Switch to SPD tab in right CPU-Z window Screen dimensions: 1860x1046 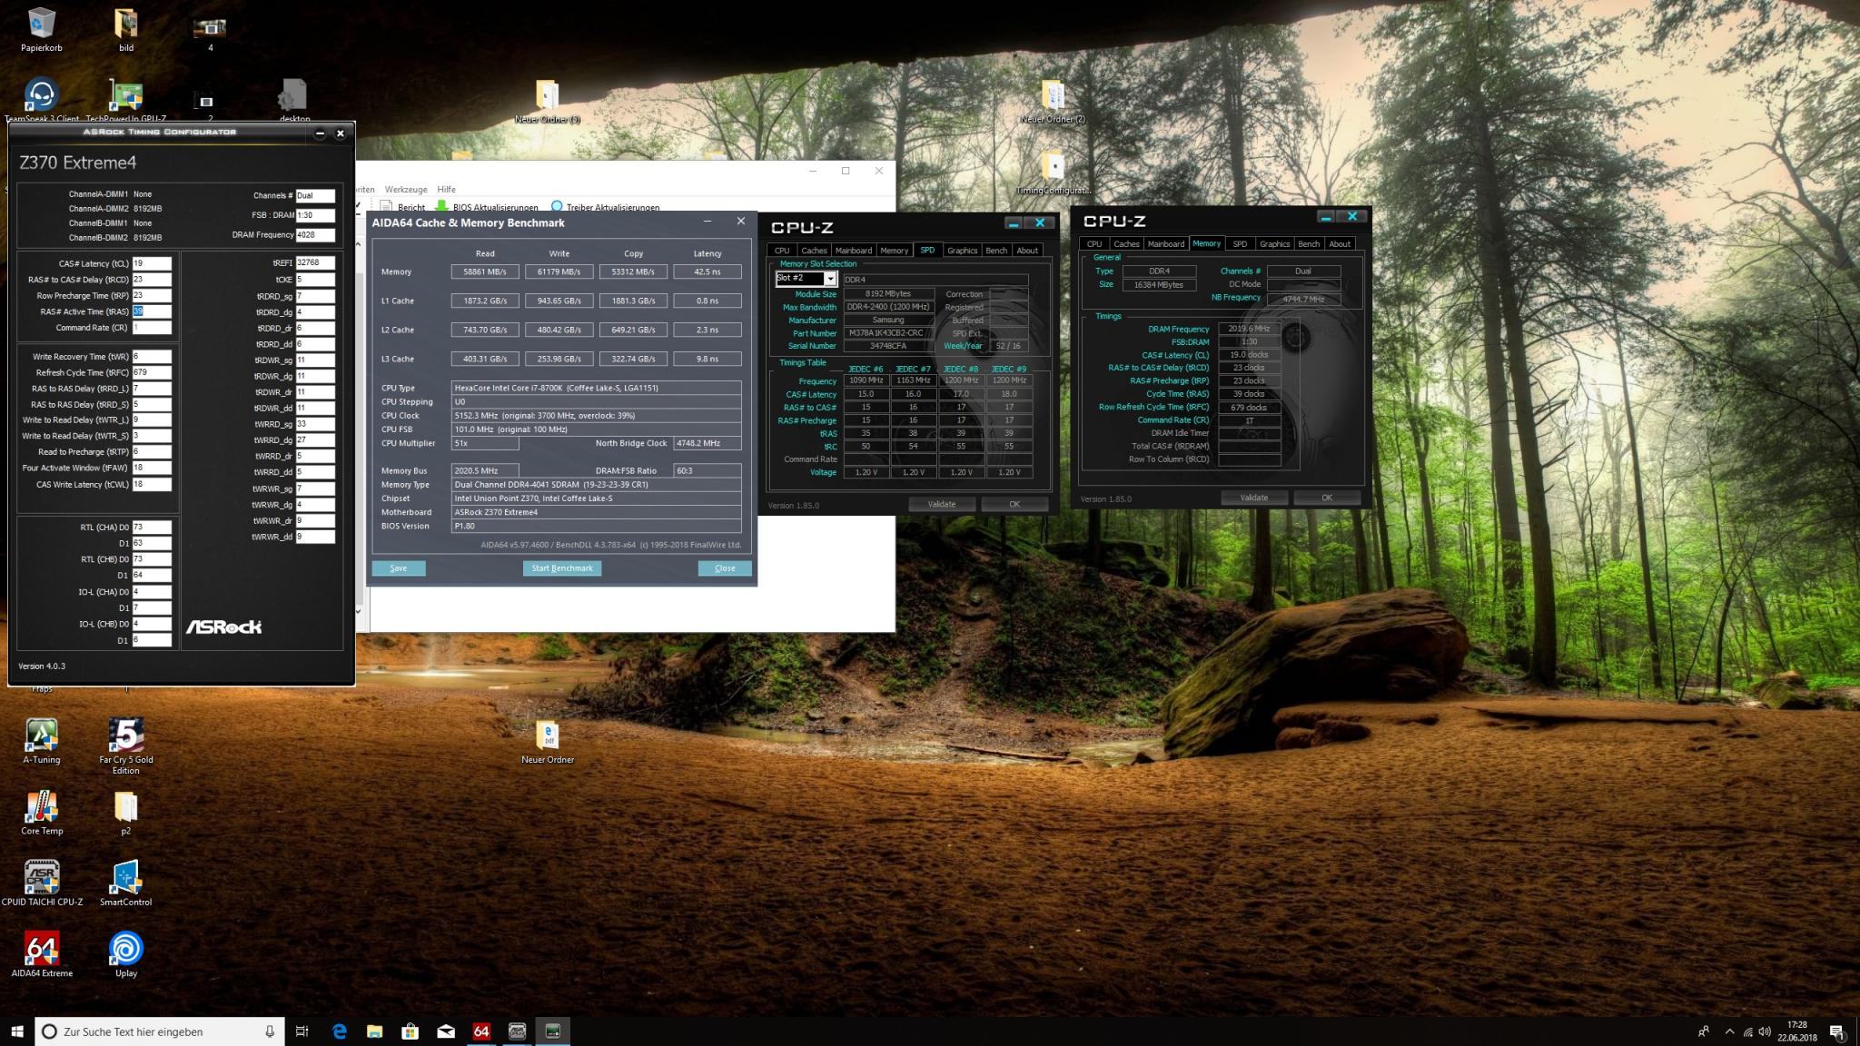coord(1240,244)
